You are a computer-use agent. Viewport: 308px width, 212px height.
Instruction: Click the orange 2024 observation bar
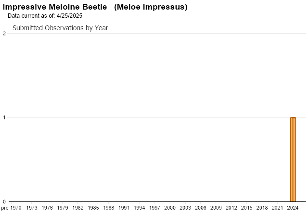click(x=293, y=159)
